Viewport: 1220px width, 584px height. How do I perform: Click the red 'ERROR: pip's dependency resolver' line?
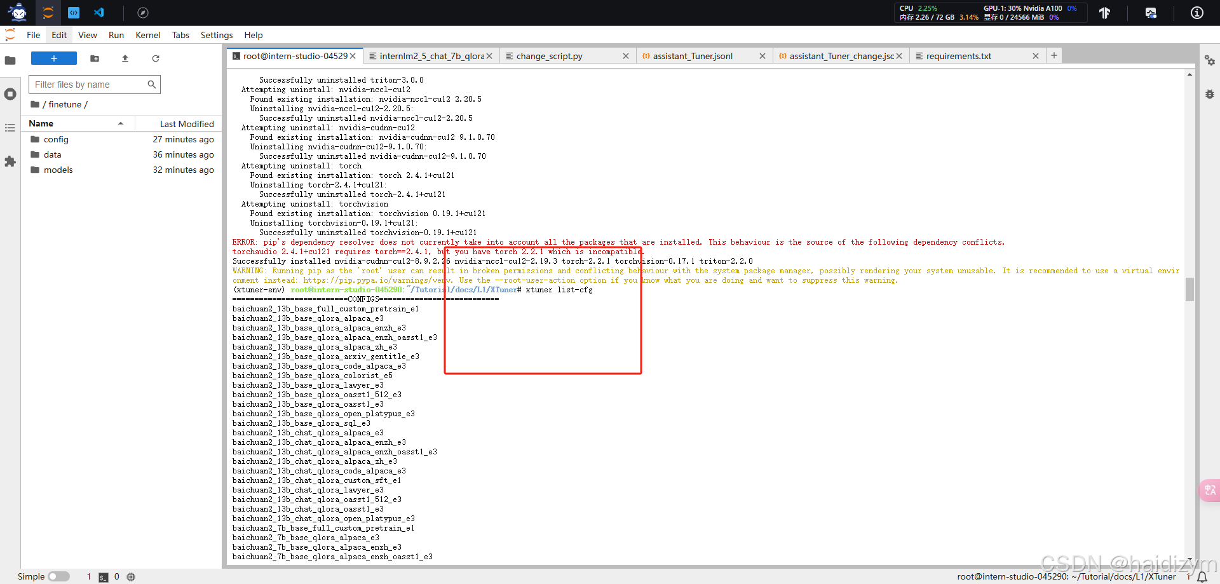618,242
